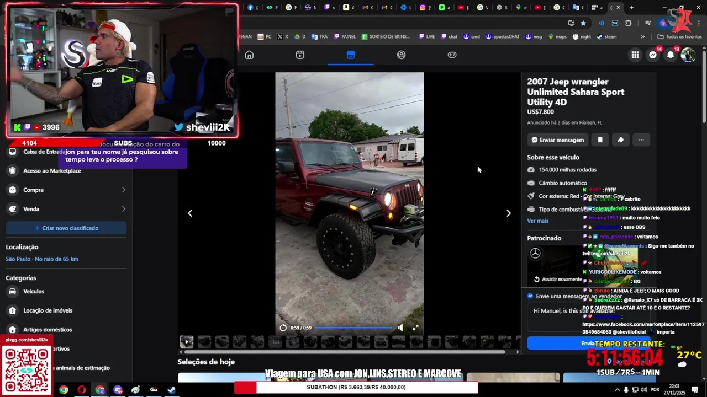Open Messenger with 14 unread badge
The height and width of the screenshot is (397, 707).
point(653,55)
